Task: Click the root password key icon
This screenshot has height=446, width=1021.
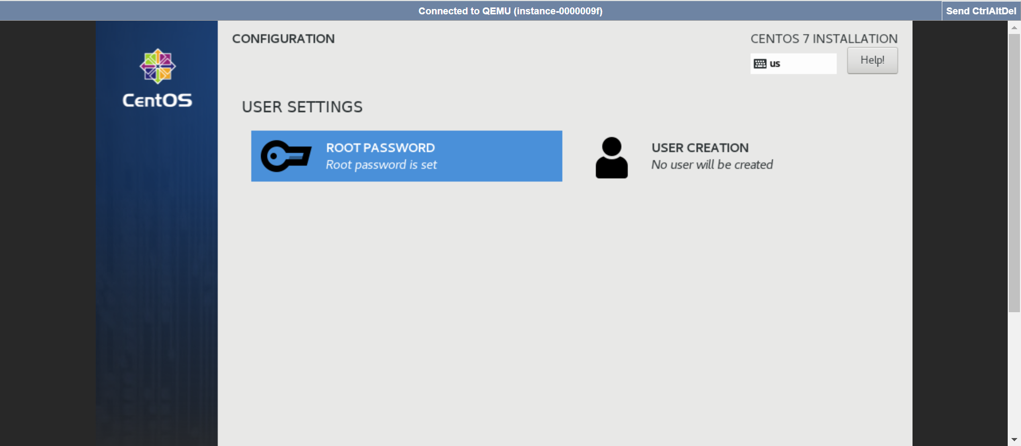Action: (x=286, y=156)
